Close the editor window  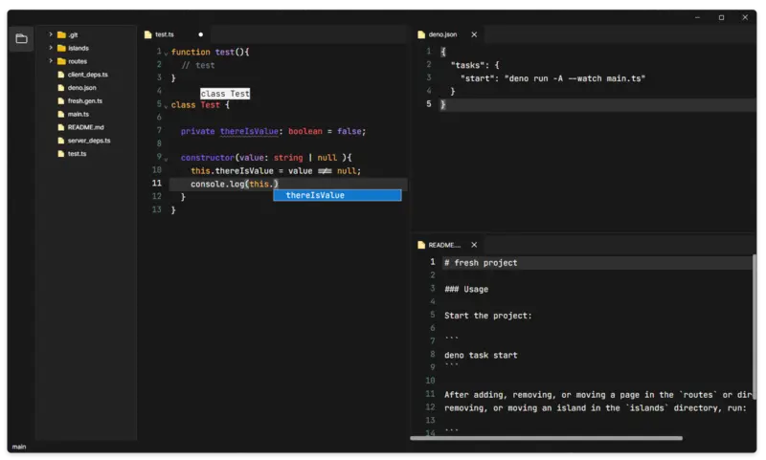[745, 17]
